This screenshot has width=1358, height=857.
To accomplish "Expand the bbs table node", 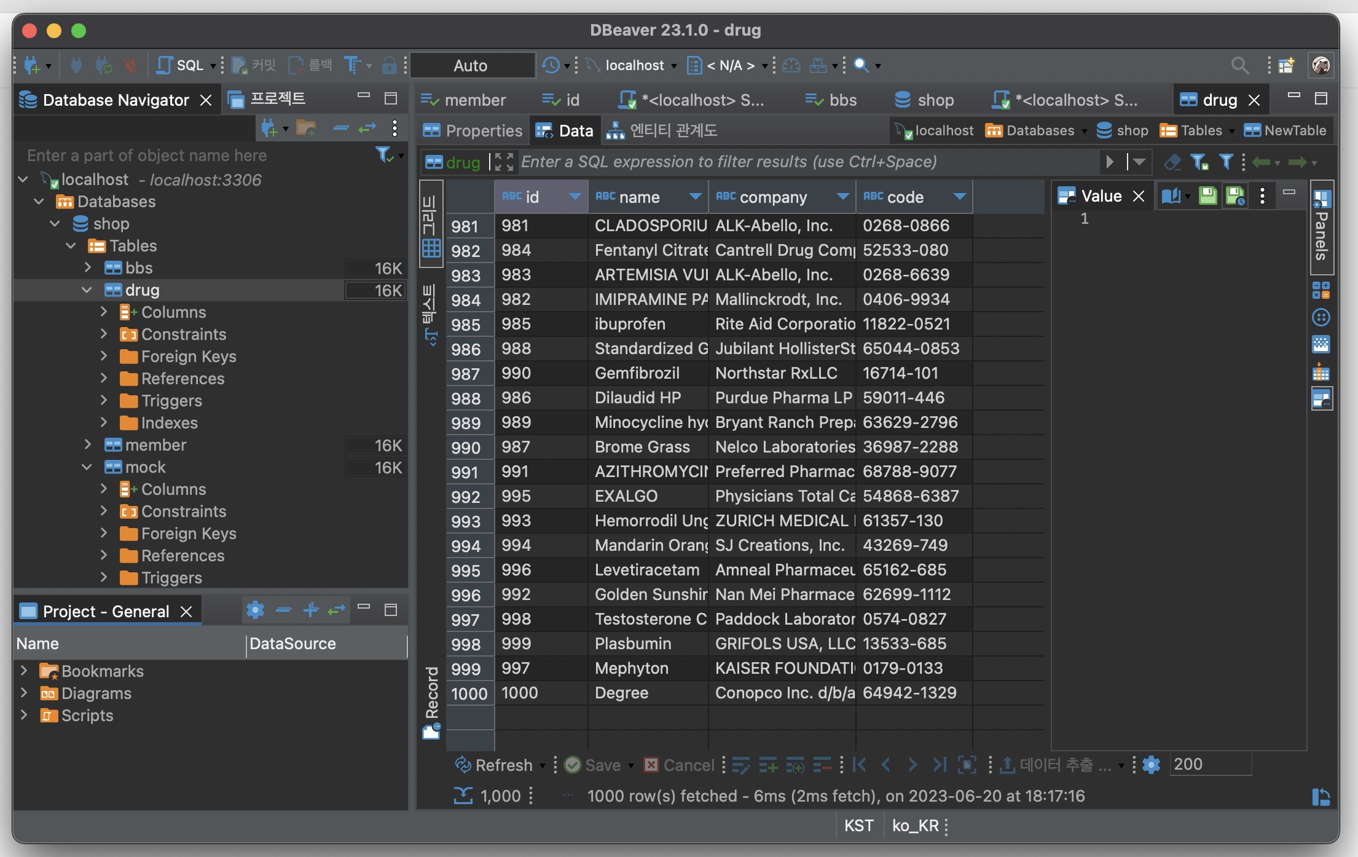I will [x=88, y=267].
